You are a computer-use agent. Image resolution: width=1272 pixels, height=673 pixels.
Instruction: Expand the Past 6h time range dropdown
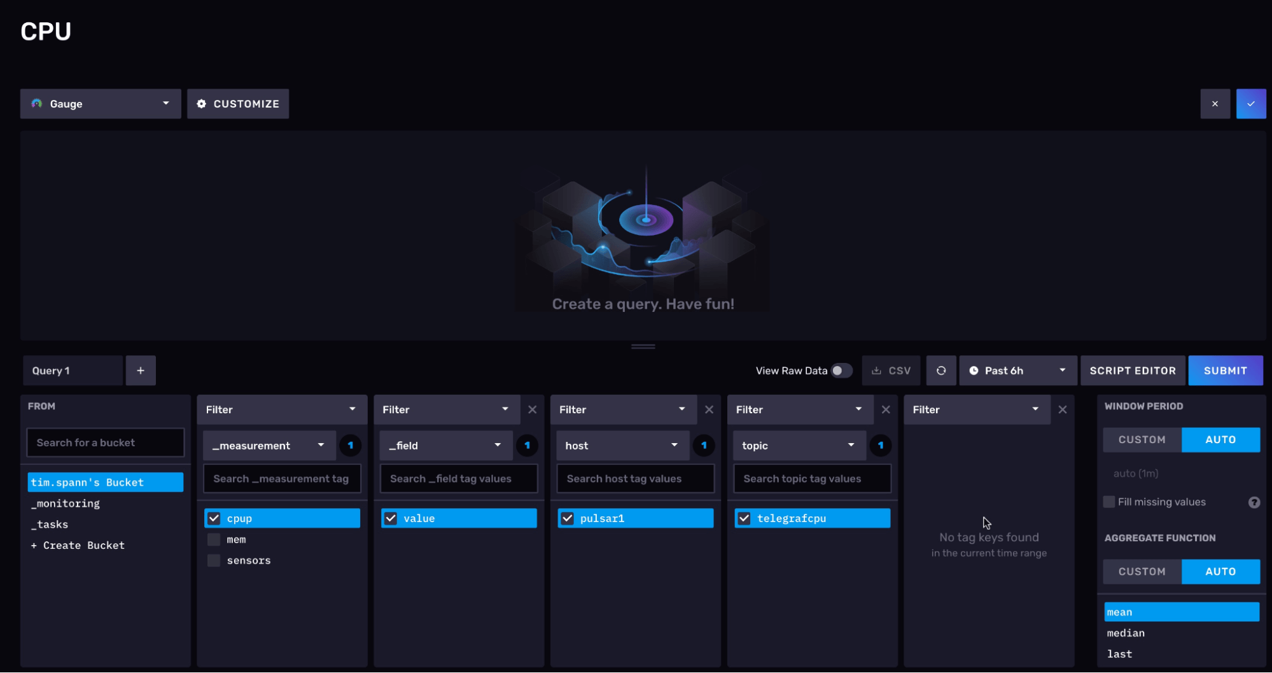[1061, 370]
